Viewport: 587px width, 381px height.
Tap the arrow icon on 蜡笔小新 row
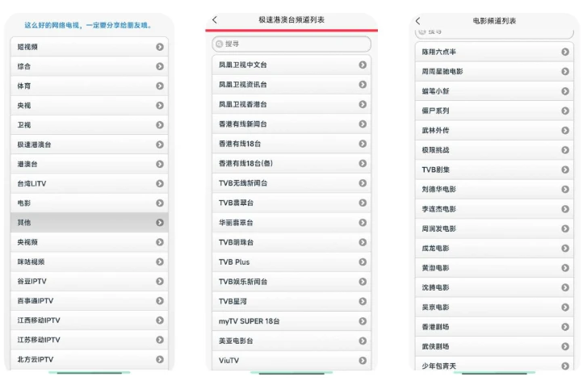(566, 91)
